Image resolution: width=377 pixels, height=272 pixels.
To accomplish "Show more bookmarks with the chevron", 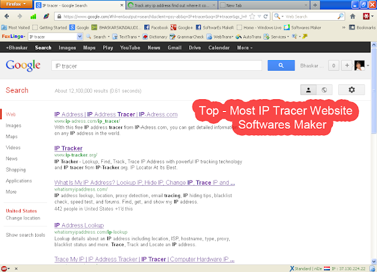I will coord(344,28).
